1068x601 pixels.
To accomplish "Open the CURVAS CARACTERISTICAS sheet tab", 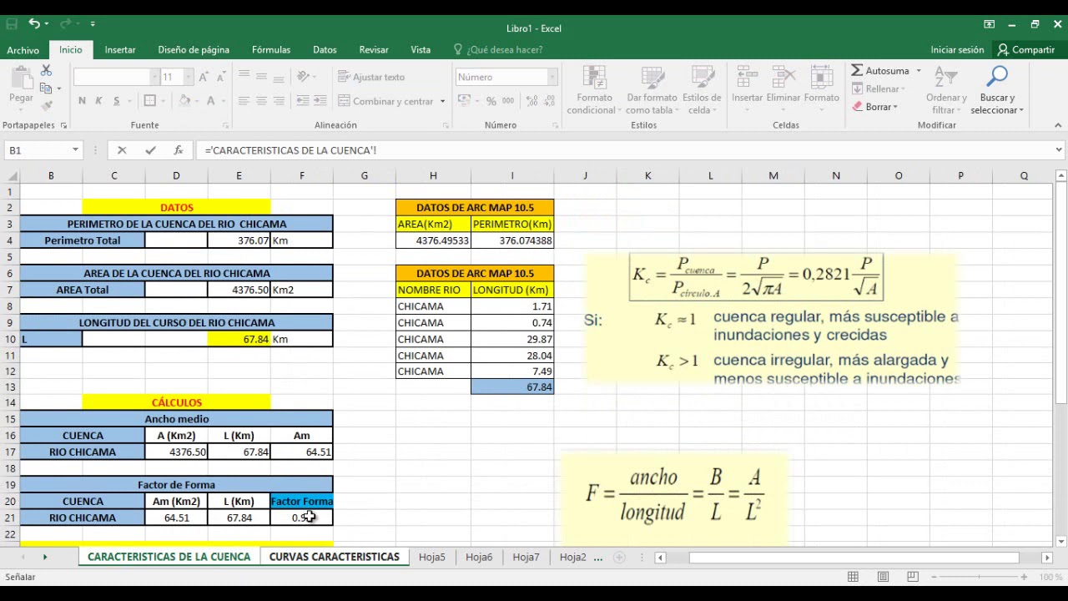I will point(334,557).
